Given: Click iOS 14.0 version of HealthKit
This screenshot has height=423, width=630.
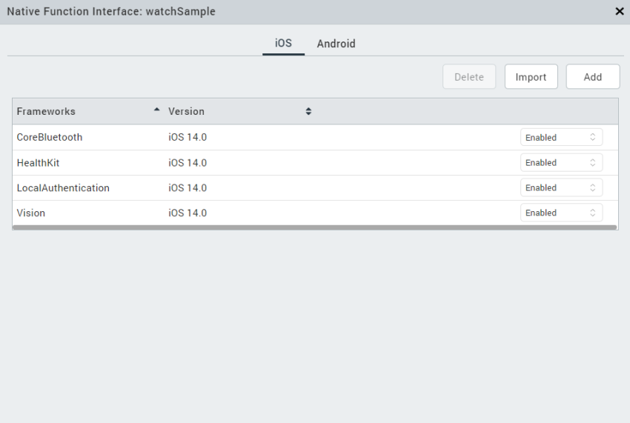Looking at the screenshot, I should pos(188,163).
